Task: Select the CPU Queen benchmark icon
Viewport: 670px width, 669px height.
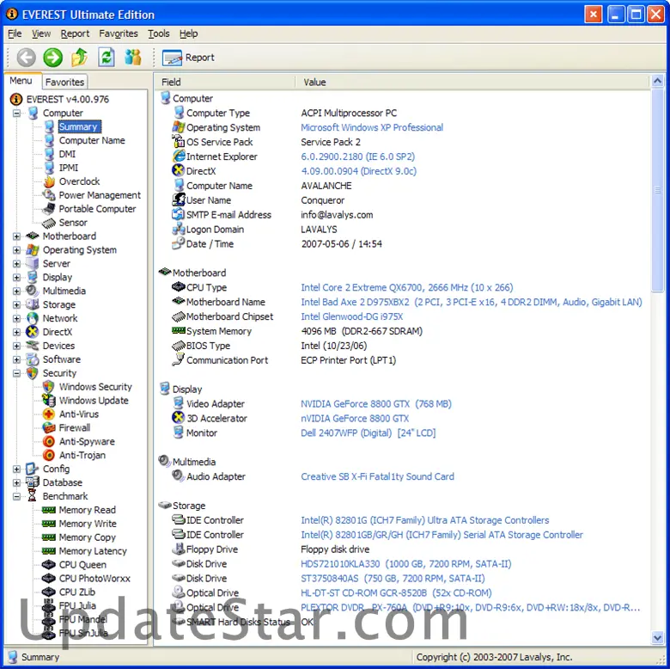Action: [49, 565]
